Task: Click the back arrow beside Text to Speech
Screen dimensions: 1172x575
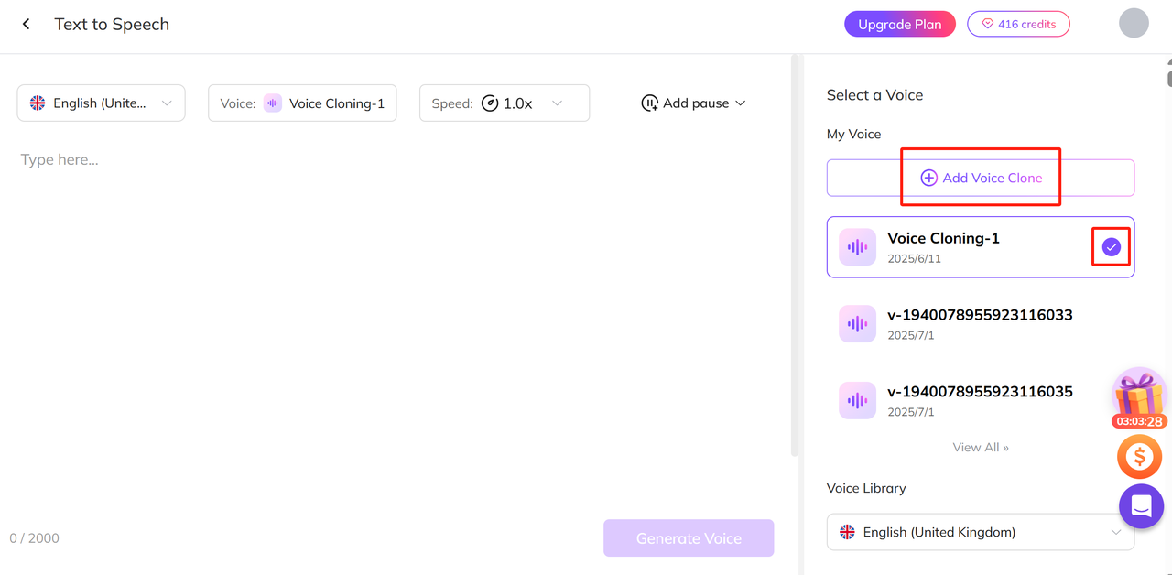Action: [x=27, y=25]
